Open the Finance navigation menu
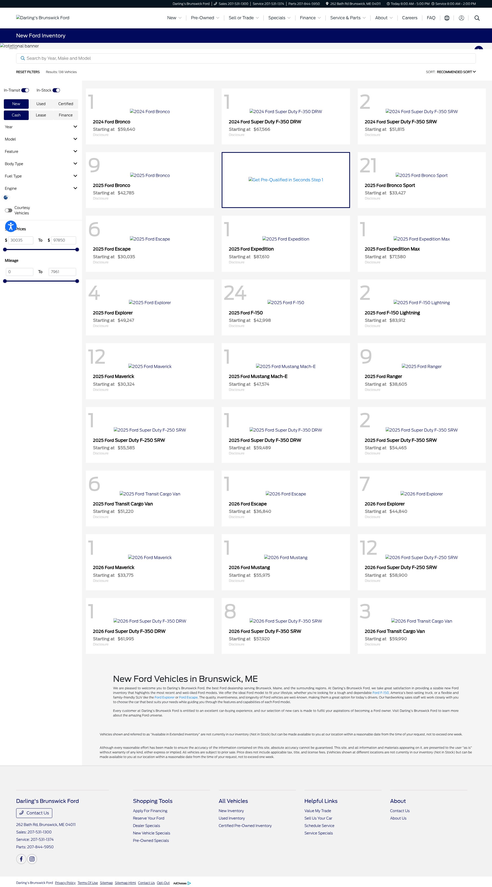 tap(310, 18)
